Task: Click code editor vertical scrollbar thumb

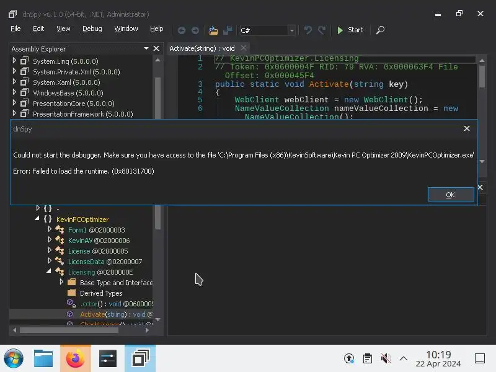Action: point(482,76)
